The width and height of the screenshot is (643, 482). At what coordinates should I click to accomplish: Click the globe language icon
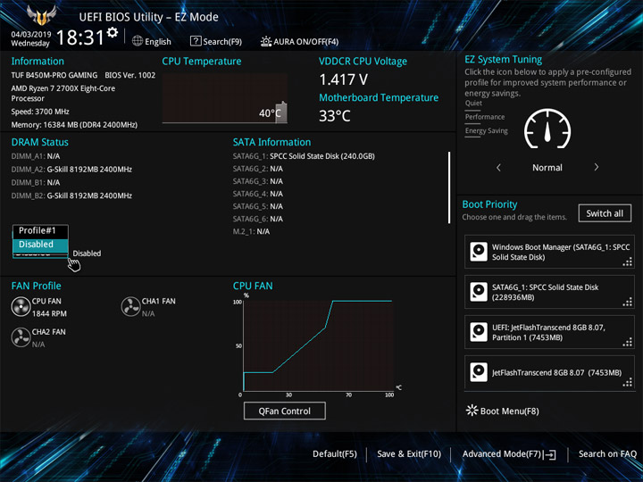pyautogui.click(x=138, y=41)
